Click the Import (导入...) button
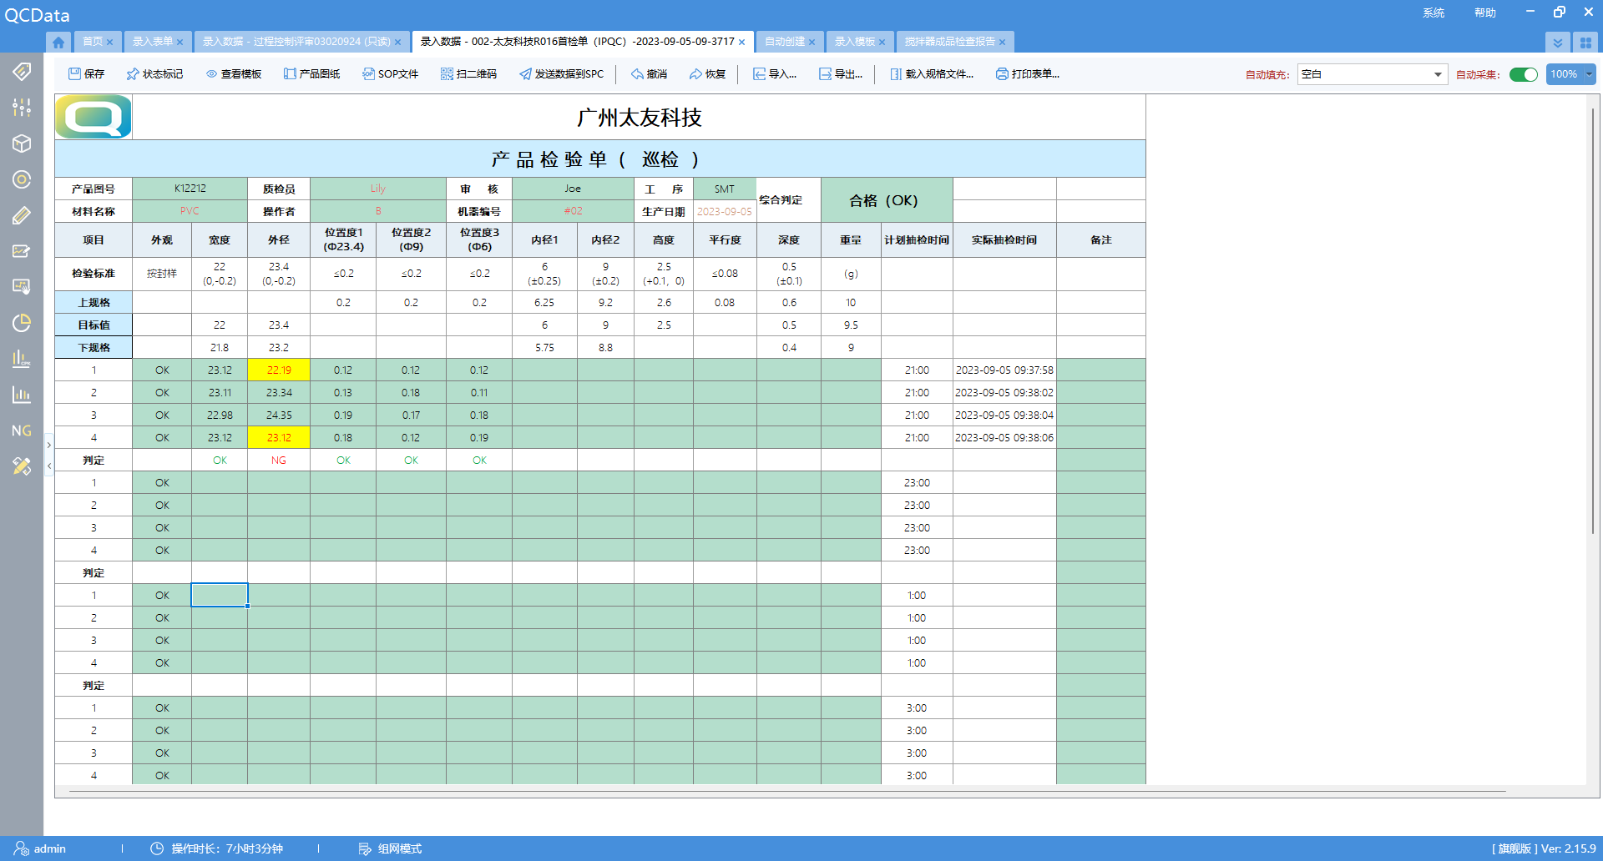1603x861 pixels. pos(775,74)
